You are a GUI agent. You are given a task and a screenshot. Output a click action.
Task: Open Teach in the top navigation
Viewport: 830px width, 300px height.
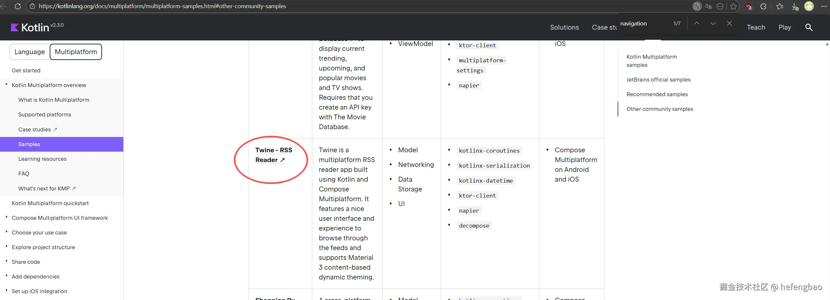coord(756,27)
